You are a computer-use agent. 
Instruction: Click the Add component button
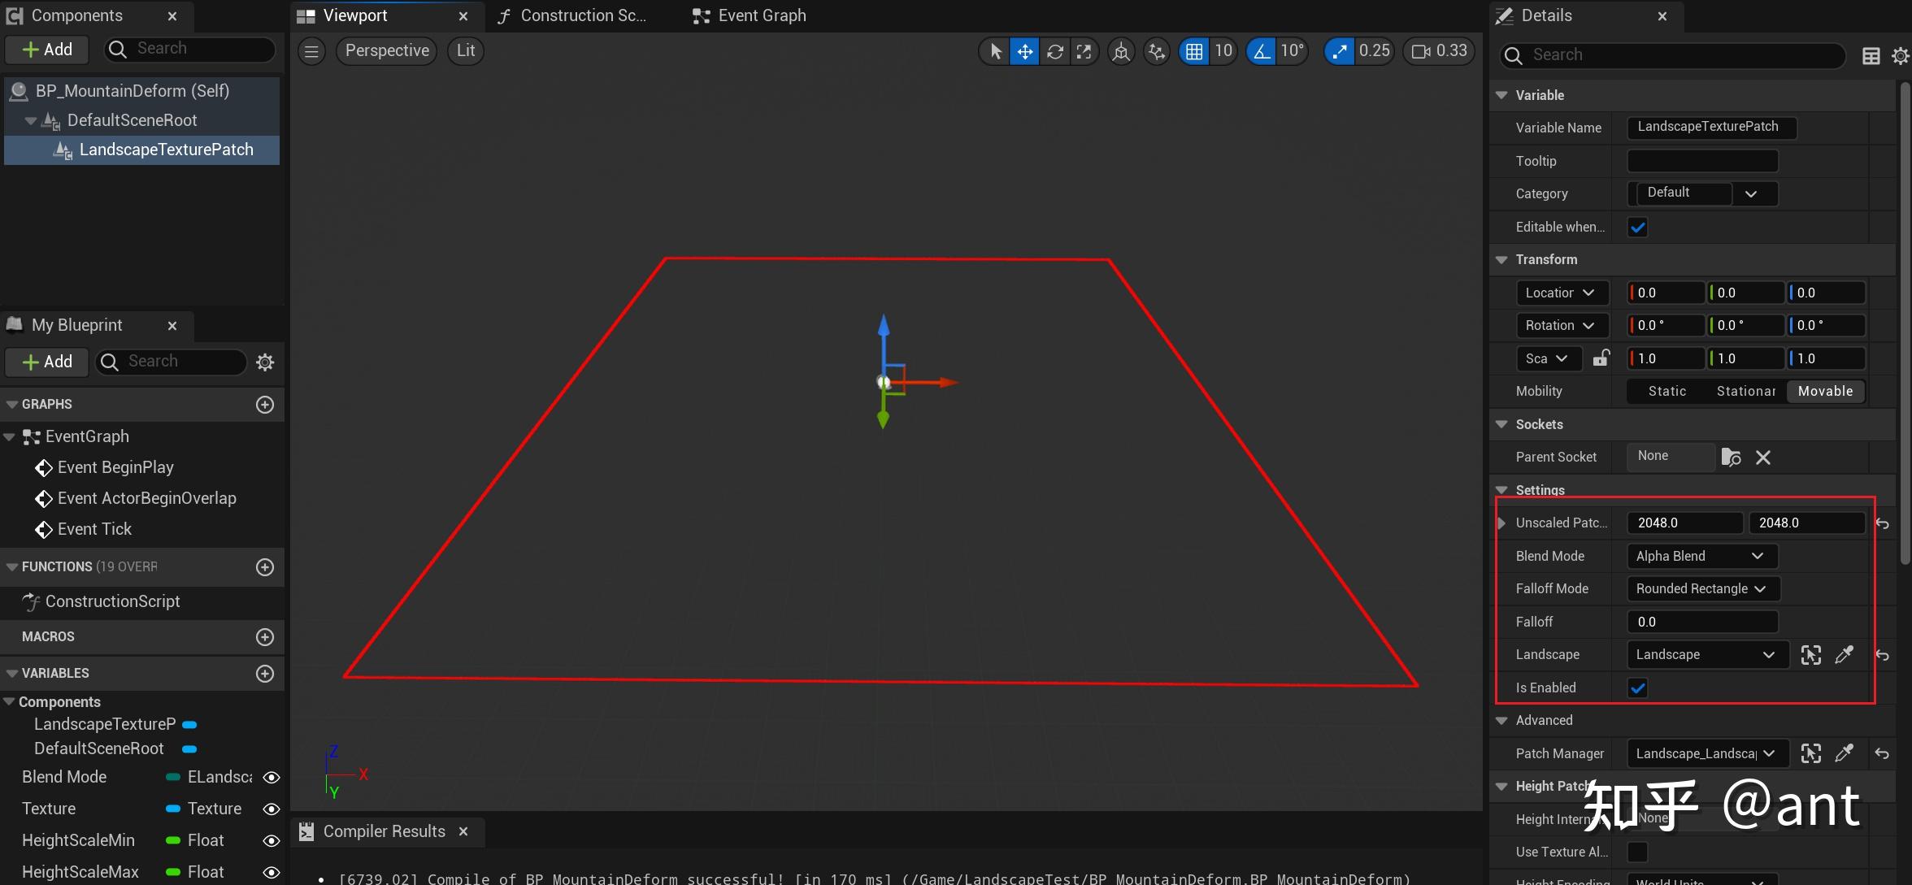[x=47, y=50]
